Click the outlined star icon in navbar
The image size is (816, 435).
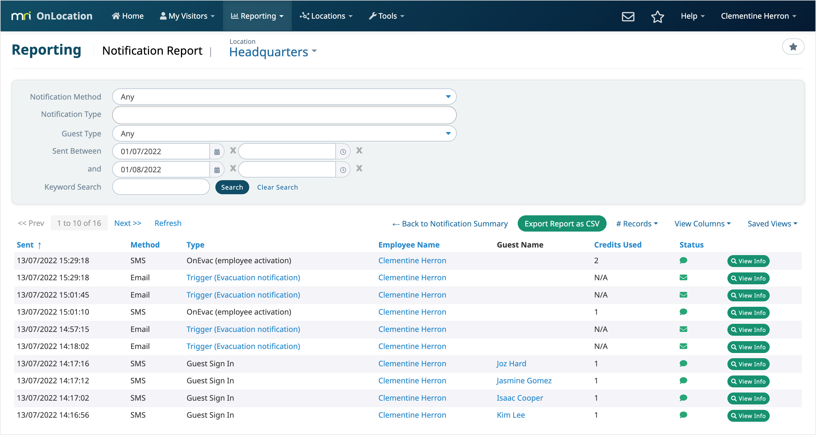click(x=657, y=16)
